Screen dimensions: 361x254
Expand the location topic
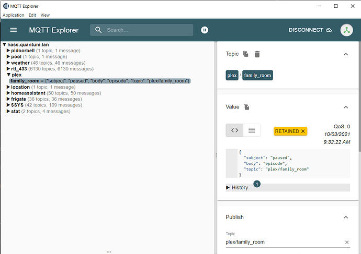pos(8,87)
